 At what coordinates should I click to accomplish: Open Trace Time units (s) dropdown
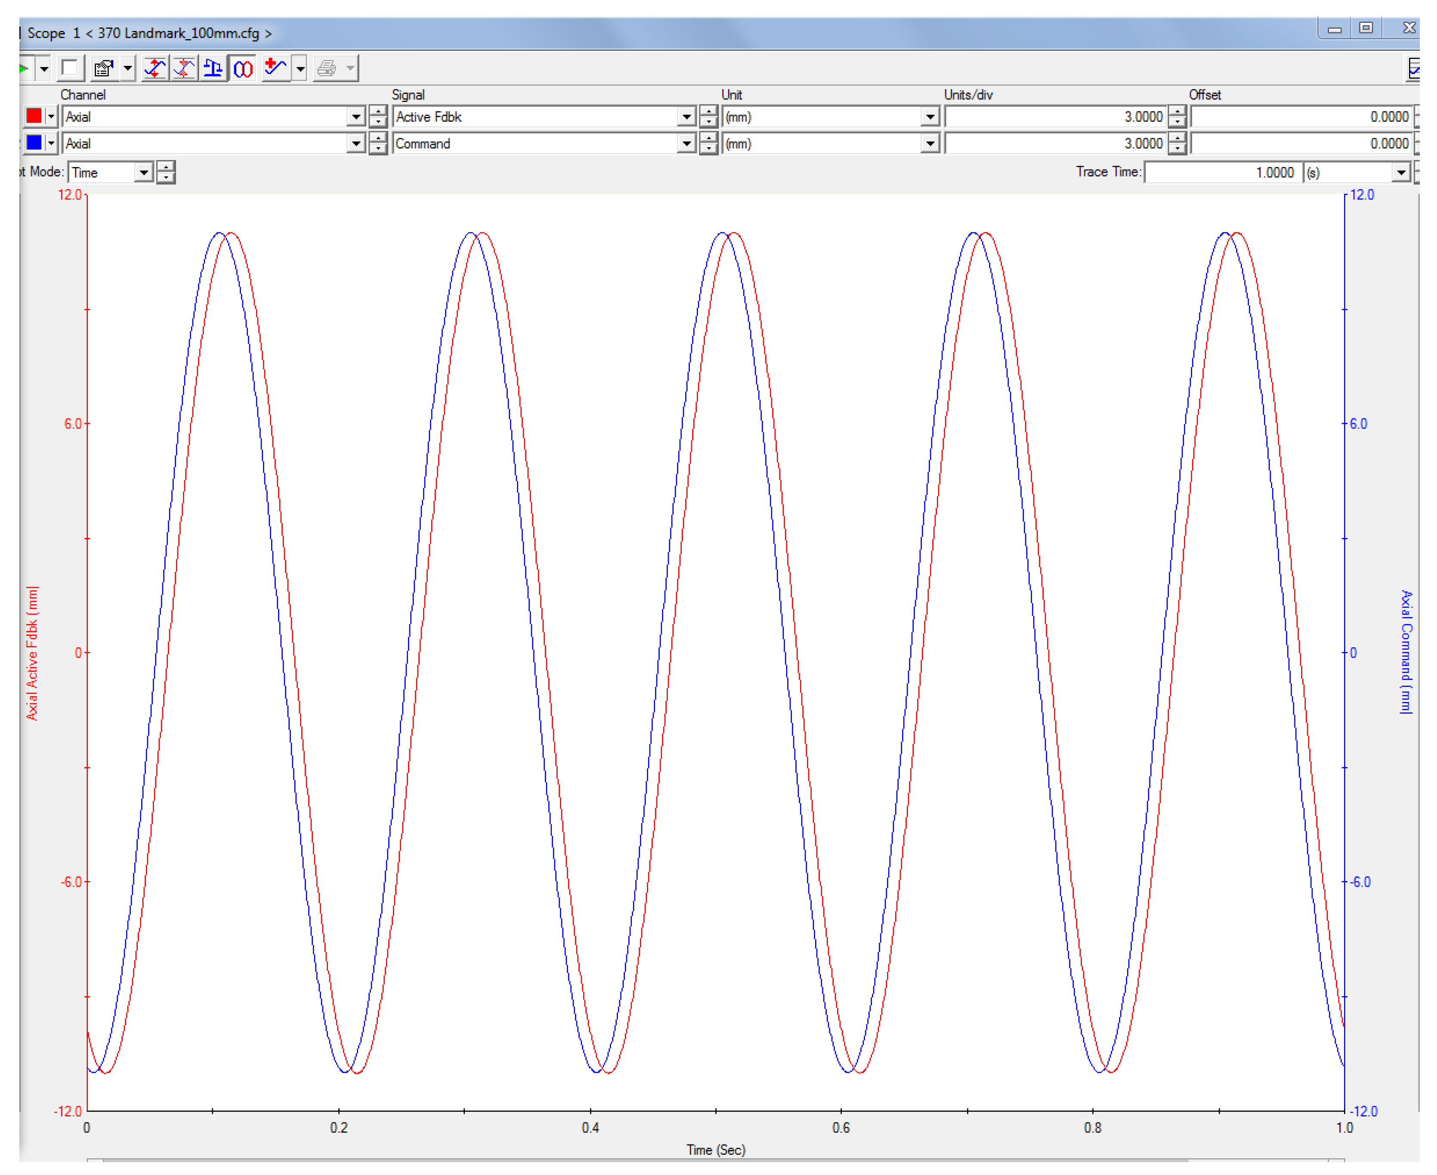[x=1400, y=173]
